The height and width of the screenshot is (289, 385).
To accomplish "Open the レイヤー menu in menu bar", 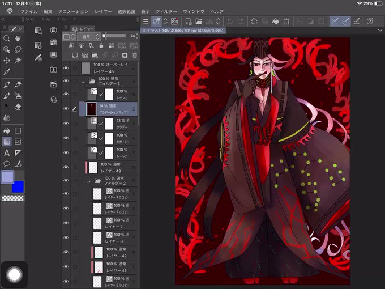I will [103, 11].
